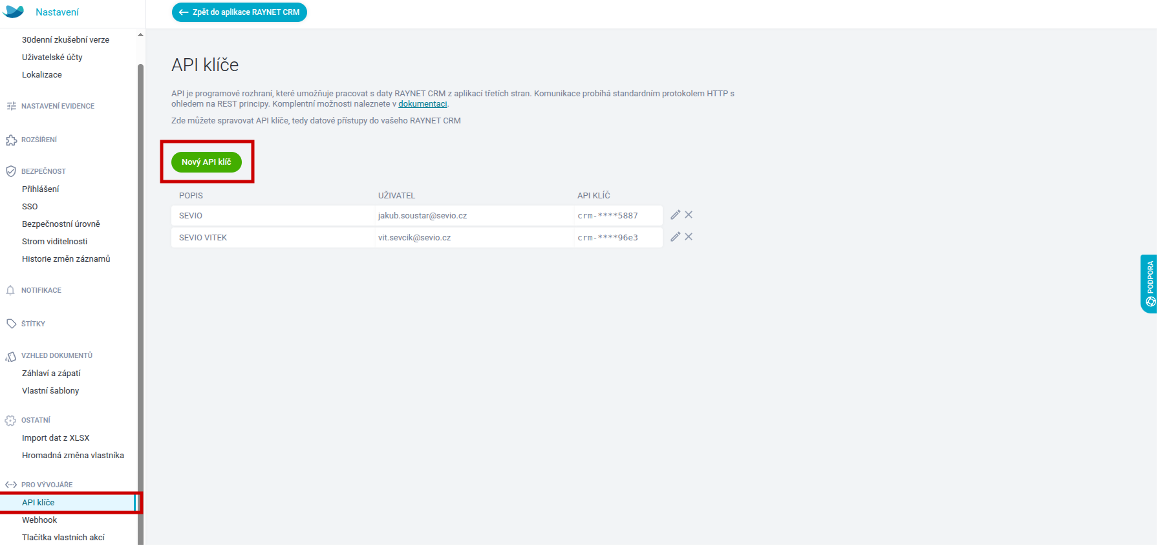Click the Rozšíření puzzle icon
Viewport: 1158px width, 548px height.
(11, 140)
